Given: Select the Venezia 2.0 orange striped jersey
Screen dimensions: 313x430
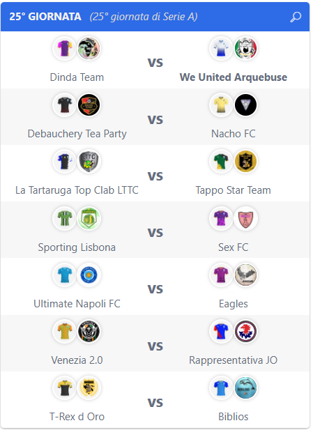Looking at the screenshot, I should coord(65,331).
